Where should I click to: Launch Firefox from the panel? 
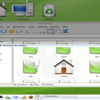coord(31,97)
